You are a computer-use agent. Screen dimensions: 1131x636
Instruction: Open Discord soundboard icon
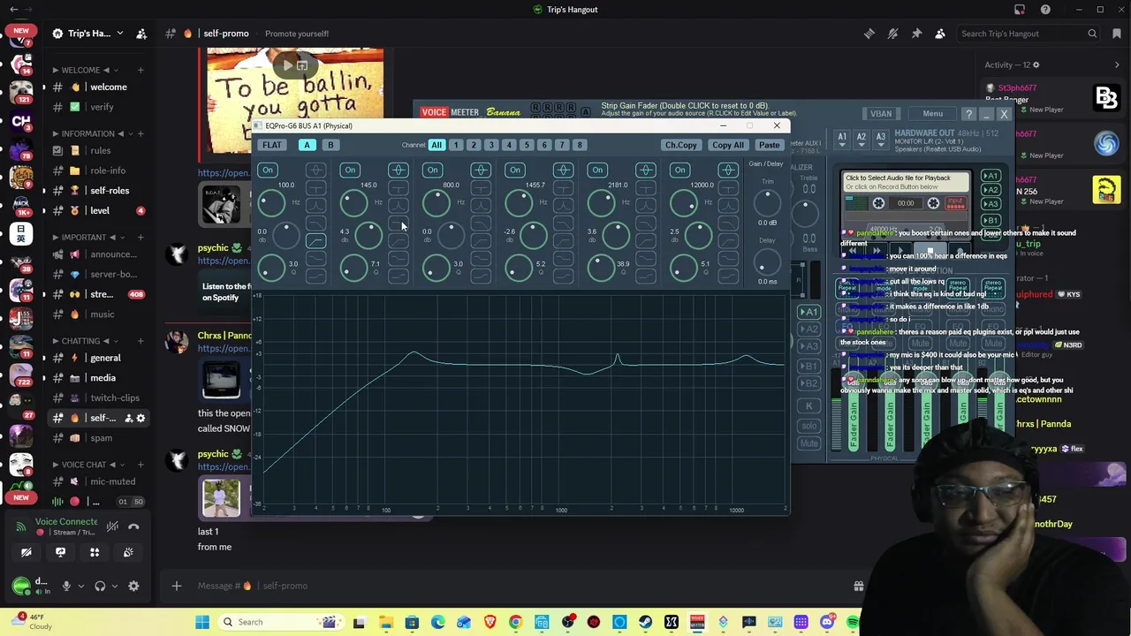(128, 552)
